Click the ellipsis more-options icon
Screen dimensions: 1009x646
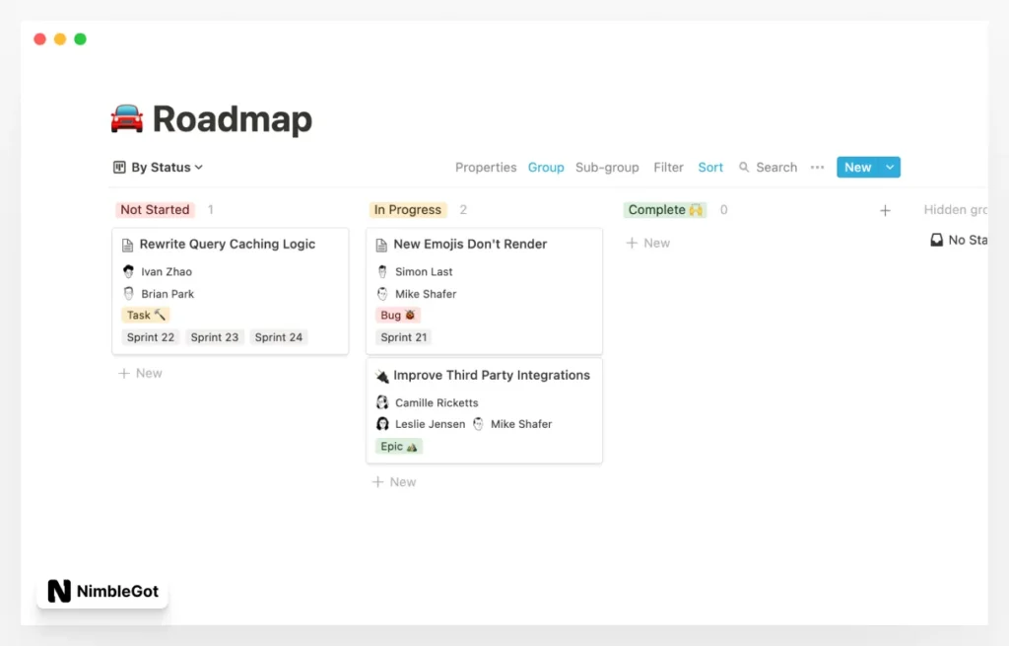point(817,167)
